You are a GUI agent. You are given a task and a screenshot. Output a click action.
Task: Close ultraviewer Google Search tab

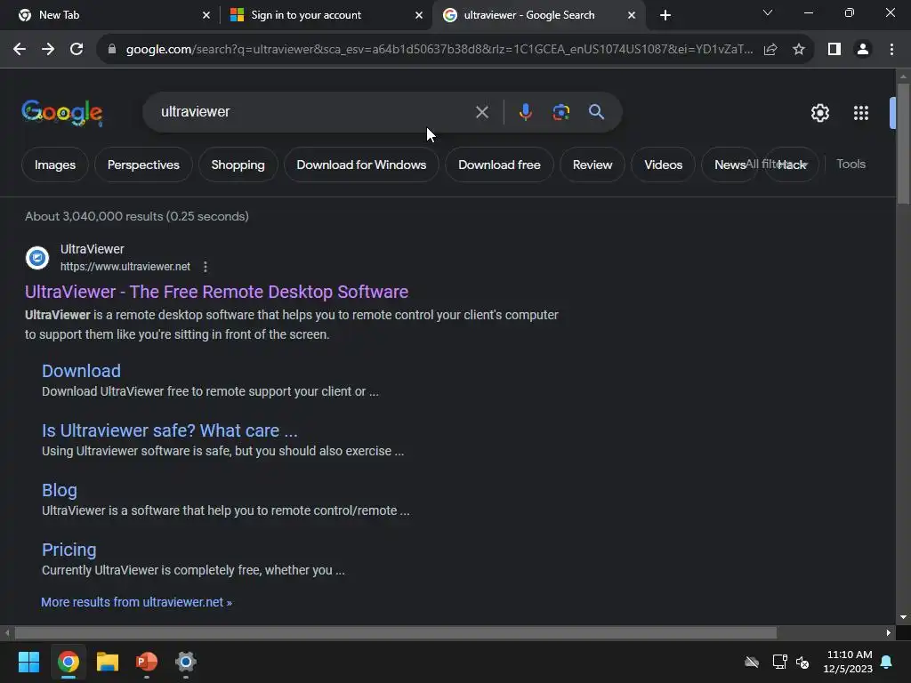coord(632,15)
